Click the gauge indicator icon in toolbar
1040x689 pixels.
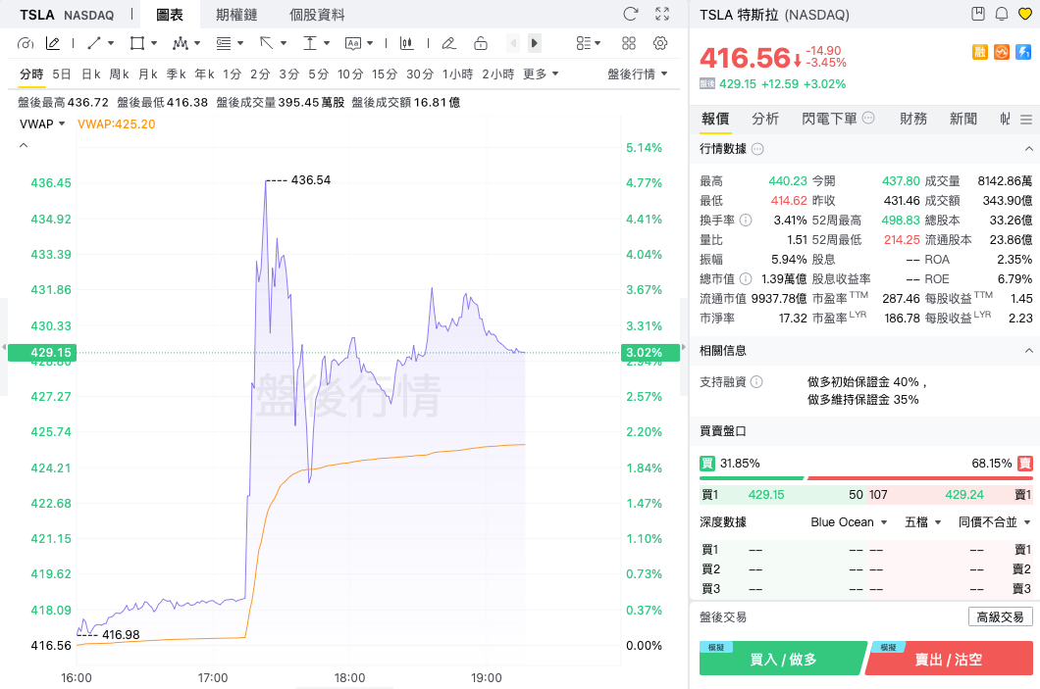pyautogui.click(x=26, y=44)
